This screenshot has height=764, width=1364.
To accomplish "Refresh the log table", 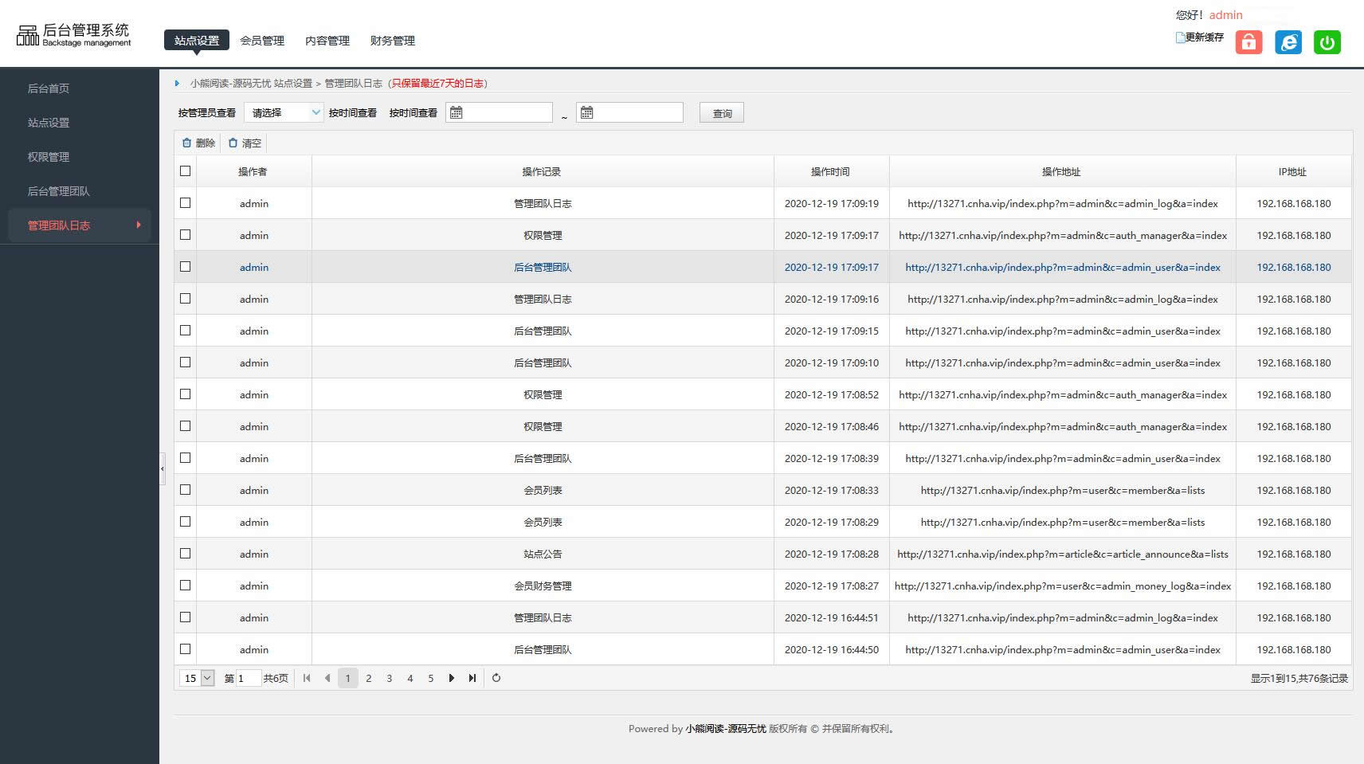I will [x=496, y=678].
